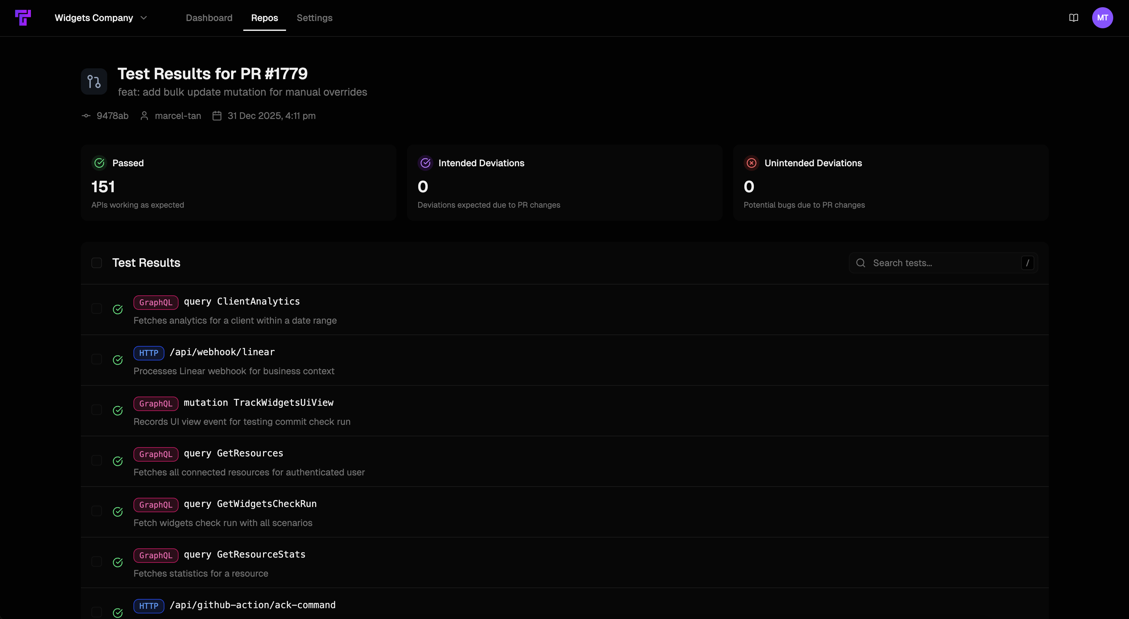Check the select-all box beside Test Results

click(x=97, y=263)
